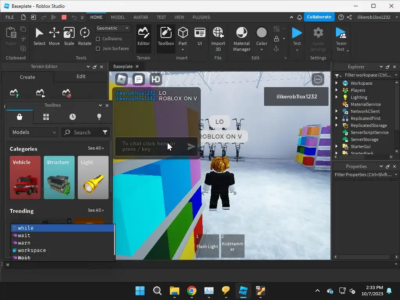Open the Toolbox search filter icon
400x300 pixels.
click(x=105, y=132)
